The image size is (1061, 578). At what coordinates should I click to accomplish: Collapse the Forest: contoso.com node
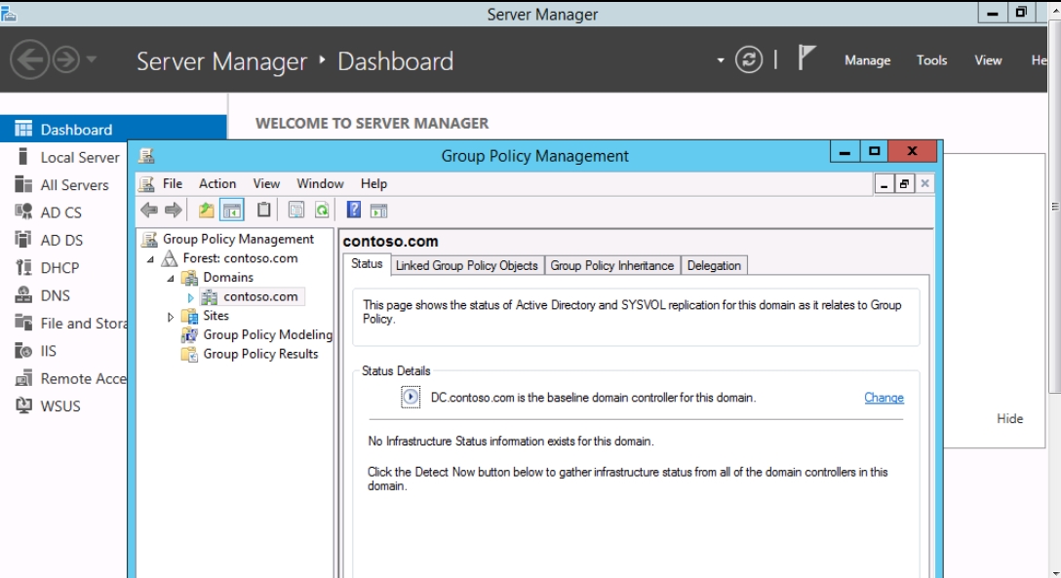(x=151, y=259)
